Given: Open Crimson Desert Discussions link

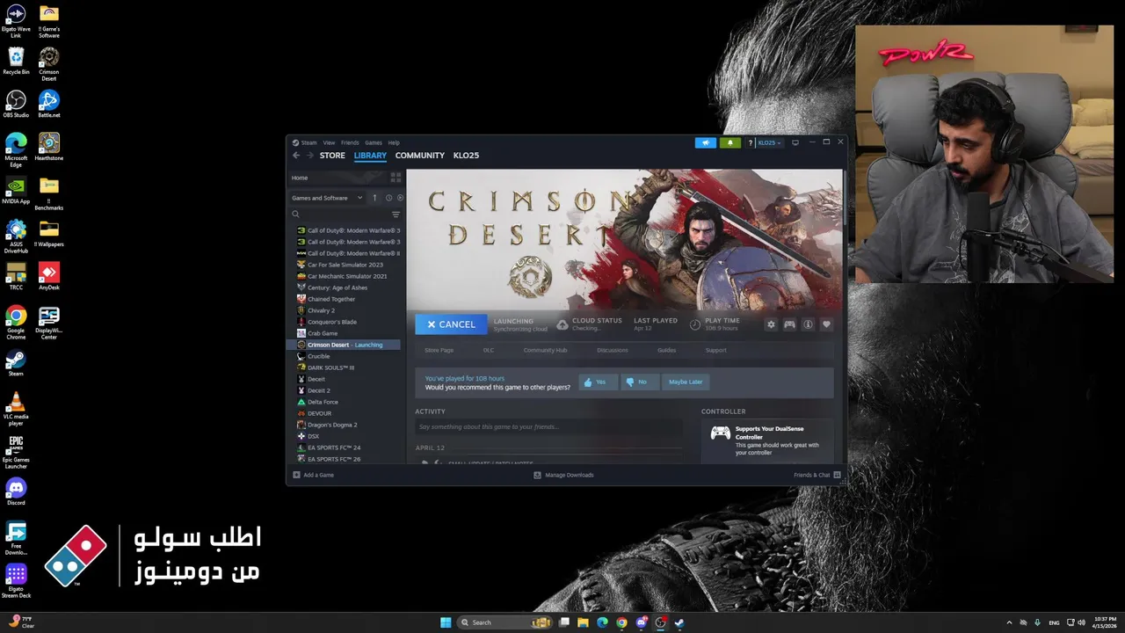Looking at the screenshot, I should 613,350.
